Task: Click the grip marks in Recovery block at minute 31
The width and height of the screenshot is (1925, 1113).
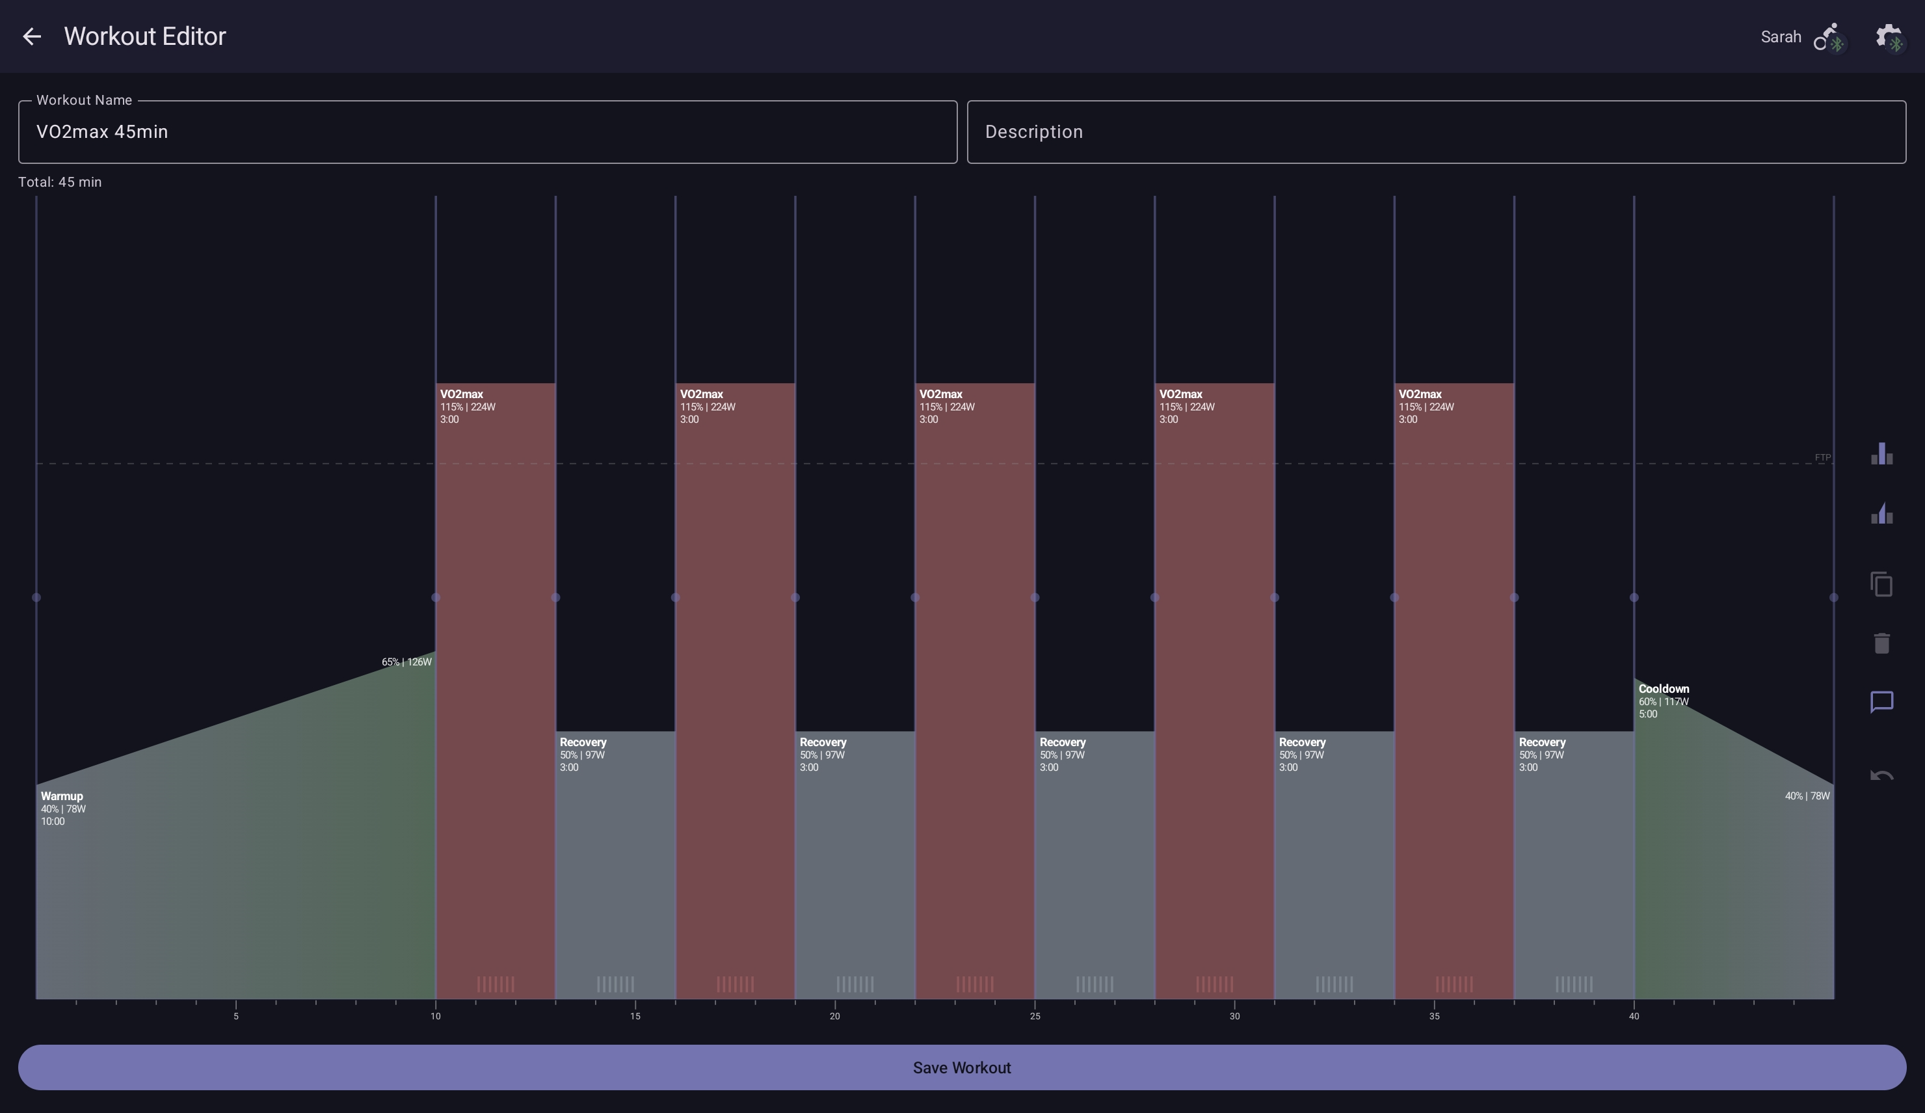Action: (1334, 984)
